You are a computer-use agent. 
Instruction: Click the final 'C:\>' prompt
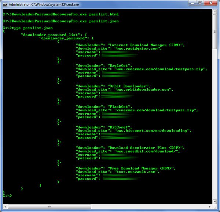tap(7, 195)
